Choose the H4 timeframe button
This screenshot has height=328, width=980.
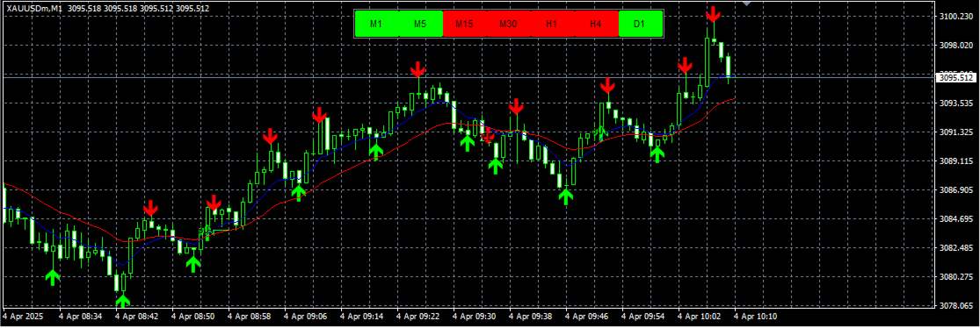tap(595, 25)
